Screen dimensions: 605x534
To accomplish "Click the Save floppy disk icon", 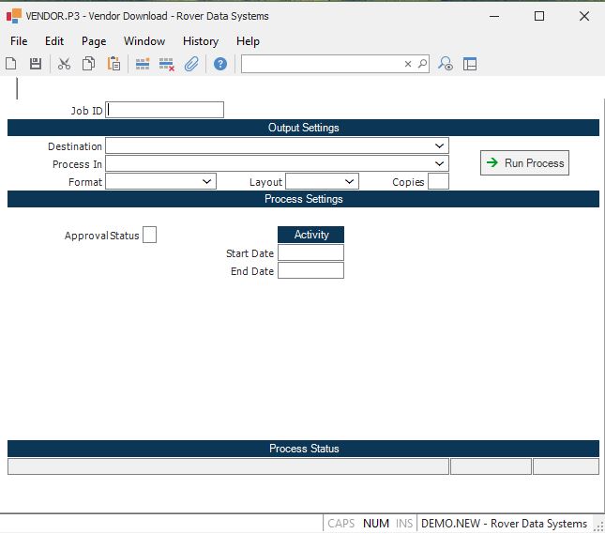I will (36, 64).
